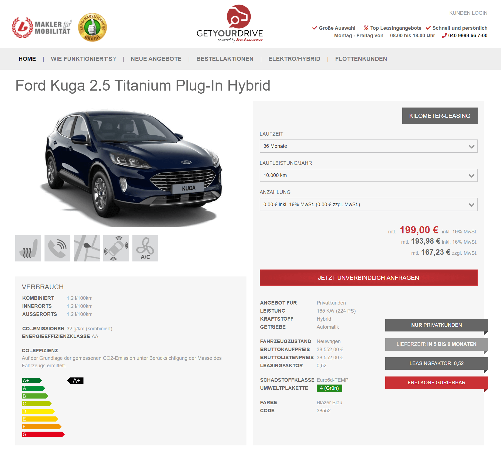Screen dimensions: 501x449
Task: Click the percent icon near Top Leasingangebote
Action: [x=366, y=28]
